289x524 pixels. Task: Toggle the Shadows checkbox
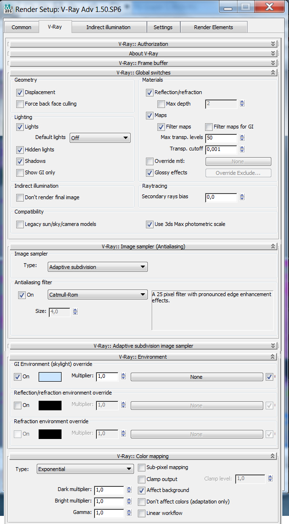pyautogui.click(x=20, y=161)
